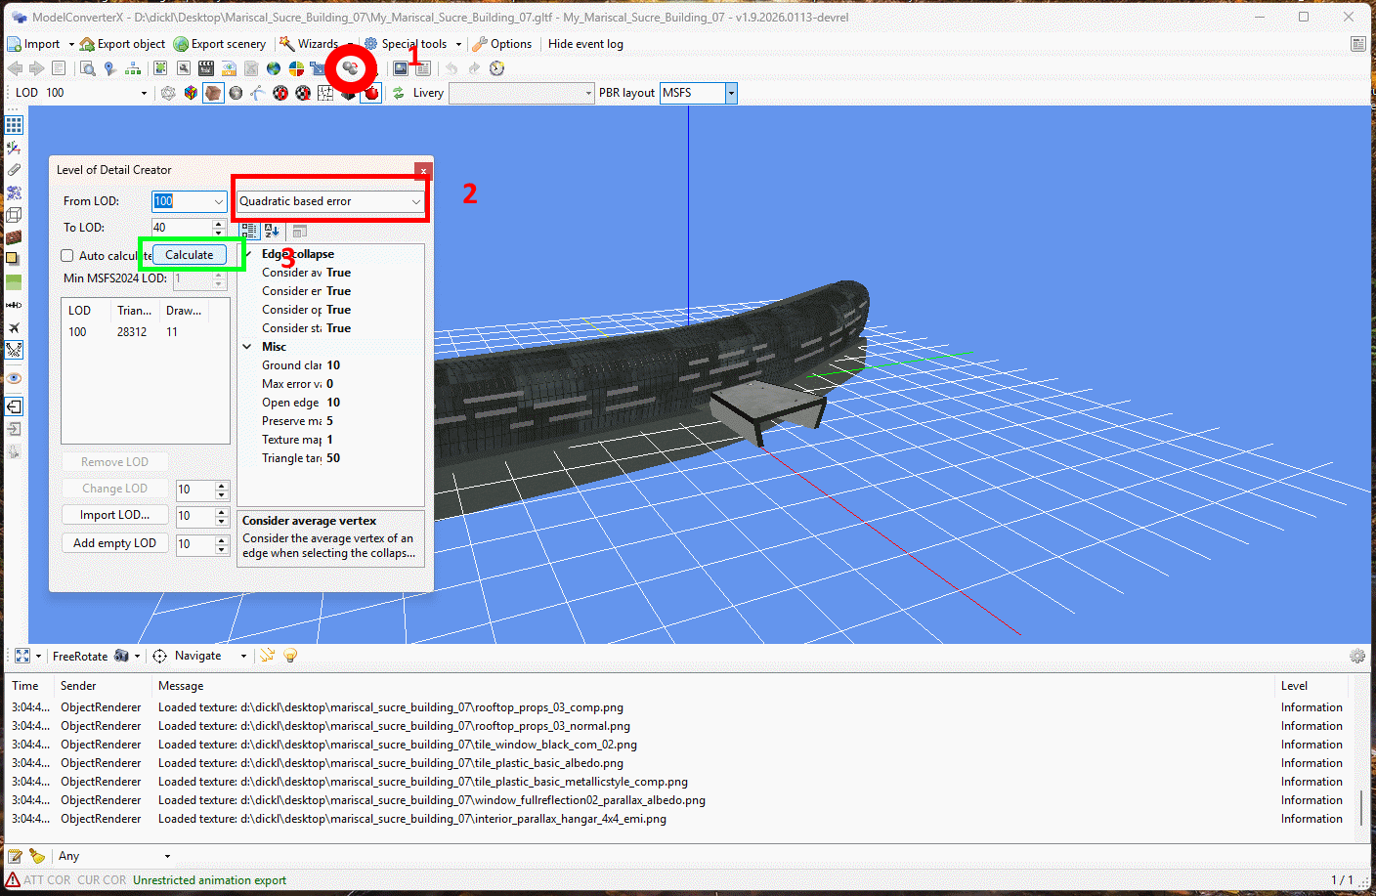Click the clapperboard animation icon
This screenshot has width=1376, height=896.
(x=206, y=68)
